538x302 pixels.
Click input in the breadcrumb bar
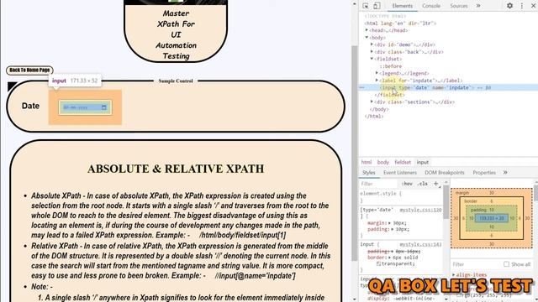click(423, 162)
